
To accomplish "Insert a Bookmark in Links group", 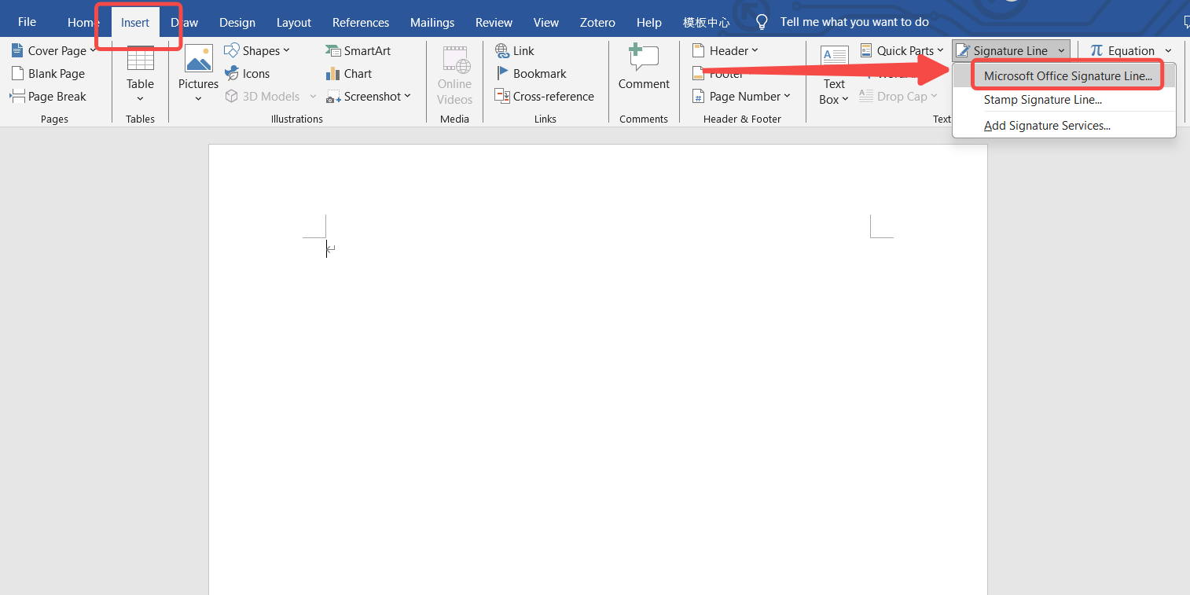I will click(x=531, y=74).
